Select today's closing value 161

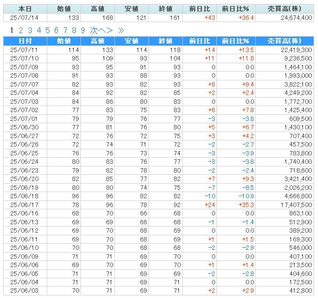pyautogui.click(x=175, y=18)
